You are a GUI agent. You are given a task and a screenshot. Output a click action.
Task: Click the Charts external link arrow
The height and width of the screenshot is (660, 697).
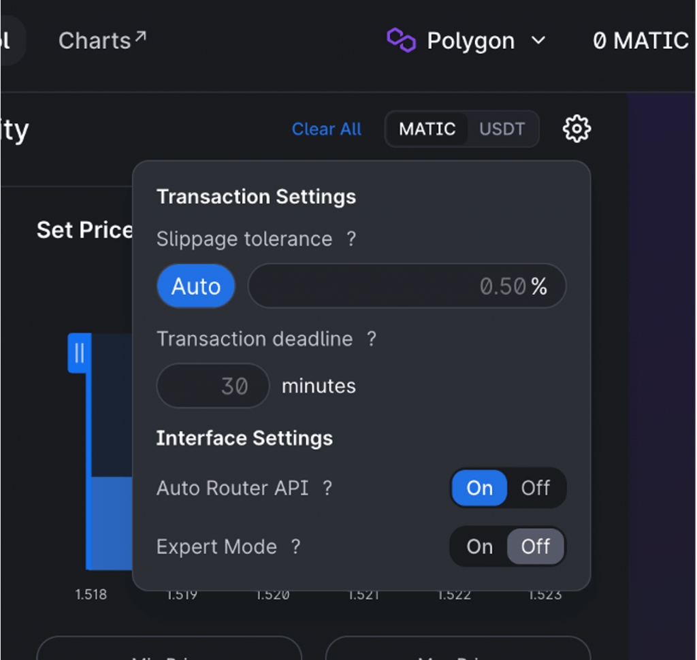point(140,37)
